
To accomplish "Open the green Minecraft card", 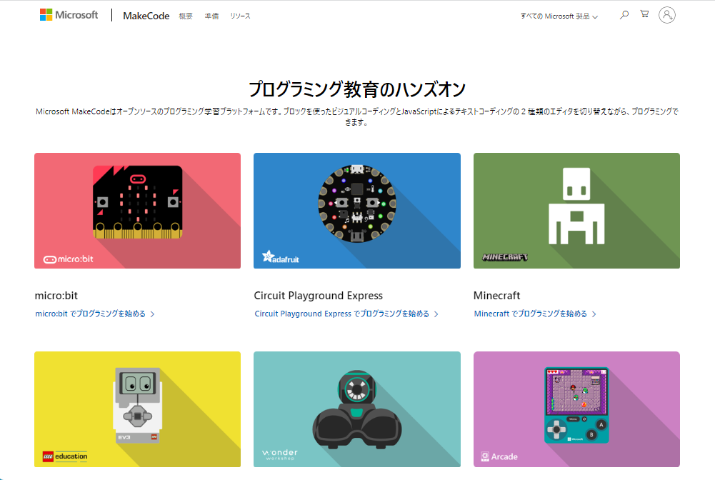I will click(576, 211).
